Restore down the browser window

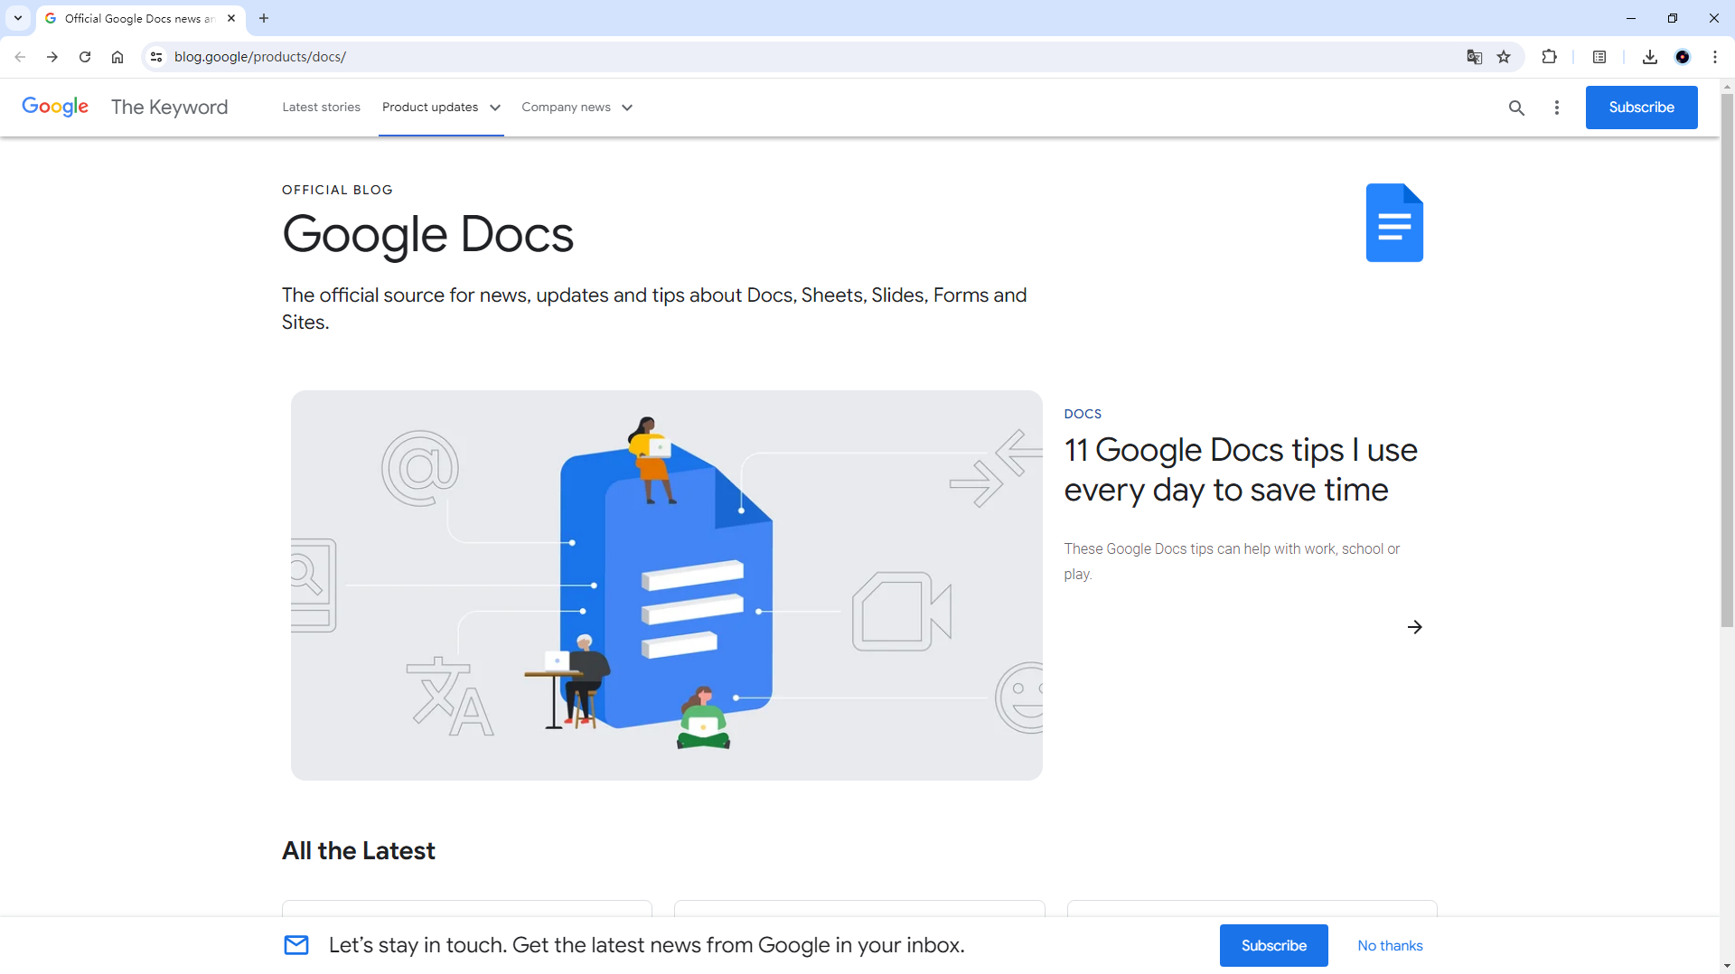pyautogui.click(x=1673, y=18)
